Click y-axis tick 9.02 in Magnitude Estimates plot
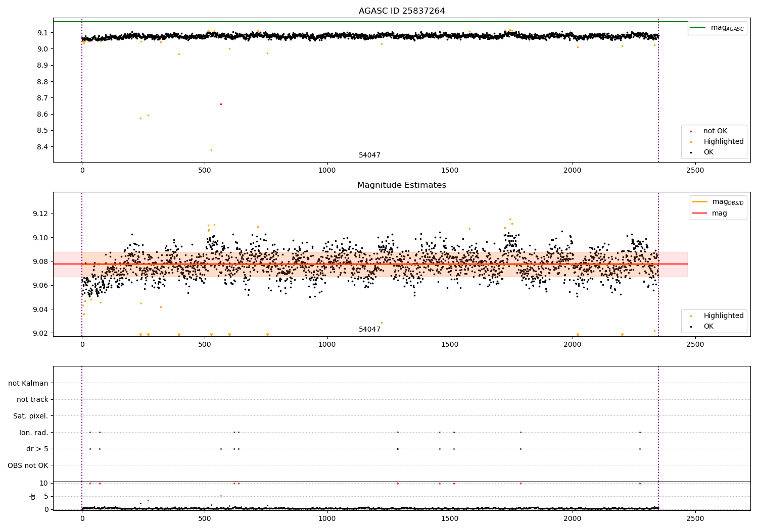758x530 pixels. pyautogui.click(x=40, y=333)
